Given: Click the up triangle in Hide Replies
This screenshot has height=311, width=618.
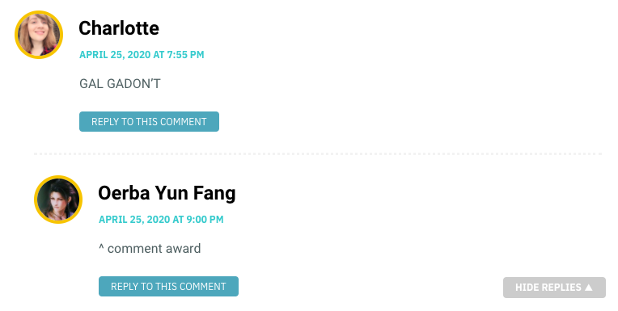Looking at the screenshot, I should pos(589,288).
